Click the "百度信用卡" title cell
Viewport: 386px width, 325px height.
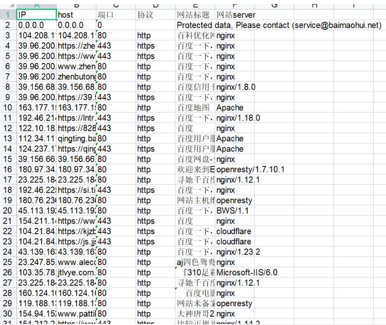tap(195, 87)
